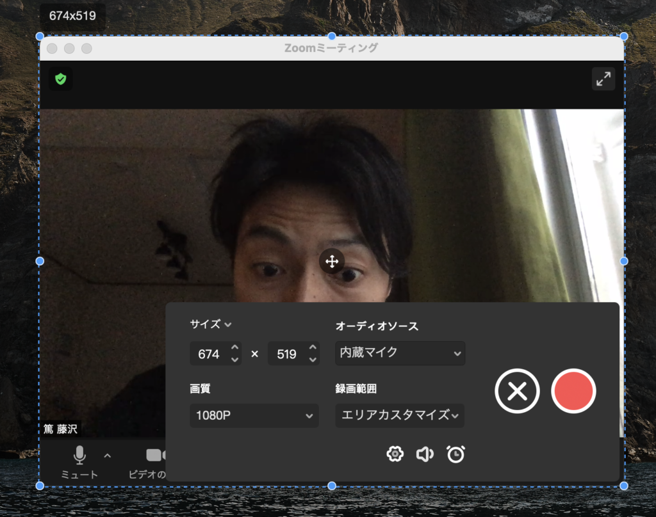Click the move crosshair handle in the selection center
This screenshot has height=517, width=656.
coord(332,262)
